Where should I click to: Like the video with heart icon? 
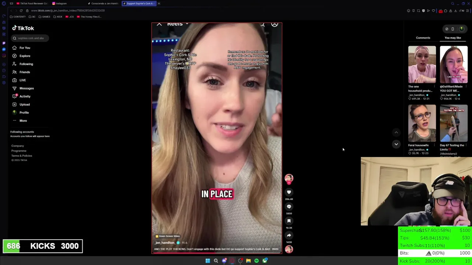289,192
